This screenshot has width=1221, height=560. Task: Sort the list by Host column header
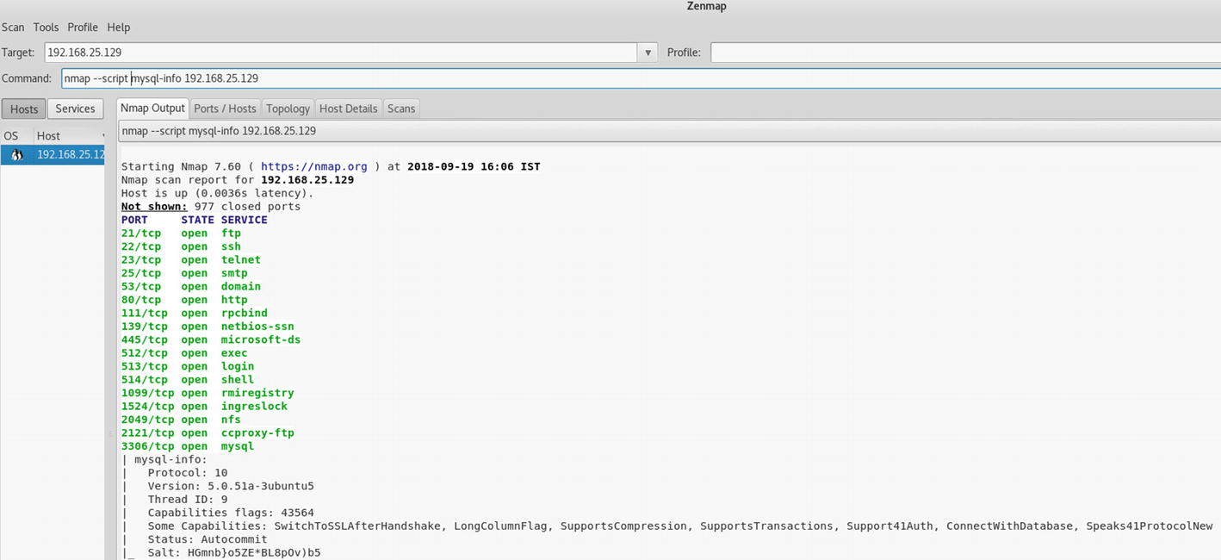pos(69,135)
